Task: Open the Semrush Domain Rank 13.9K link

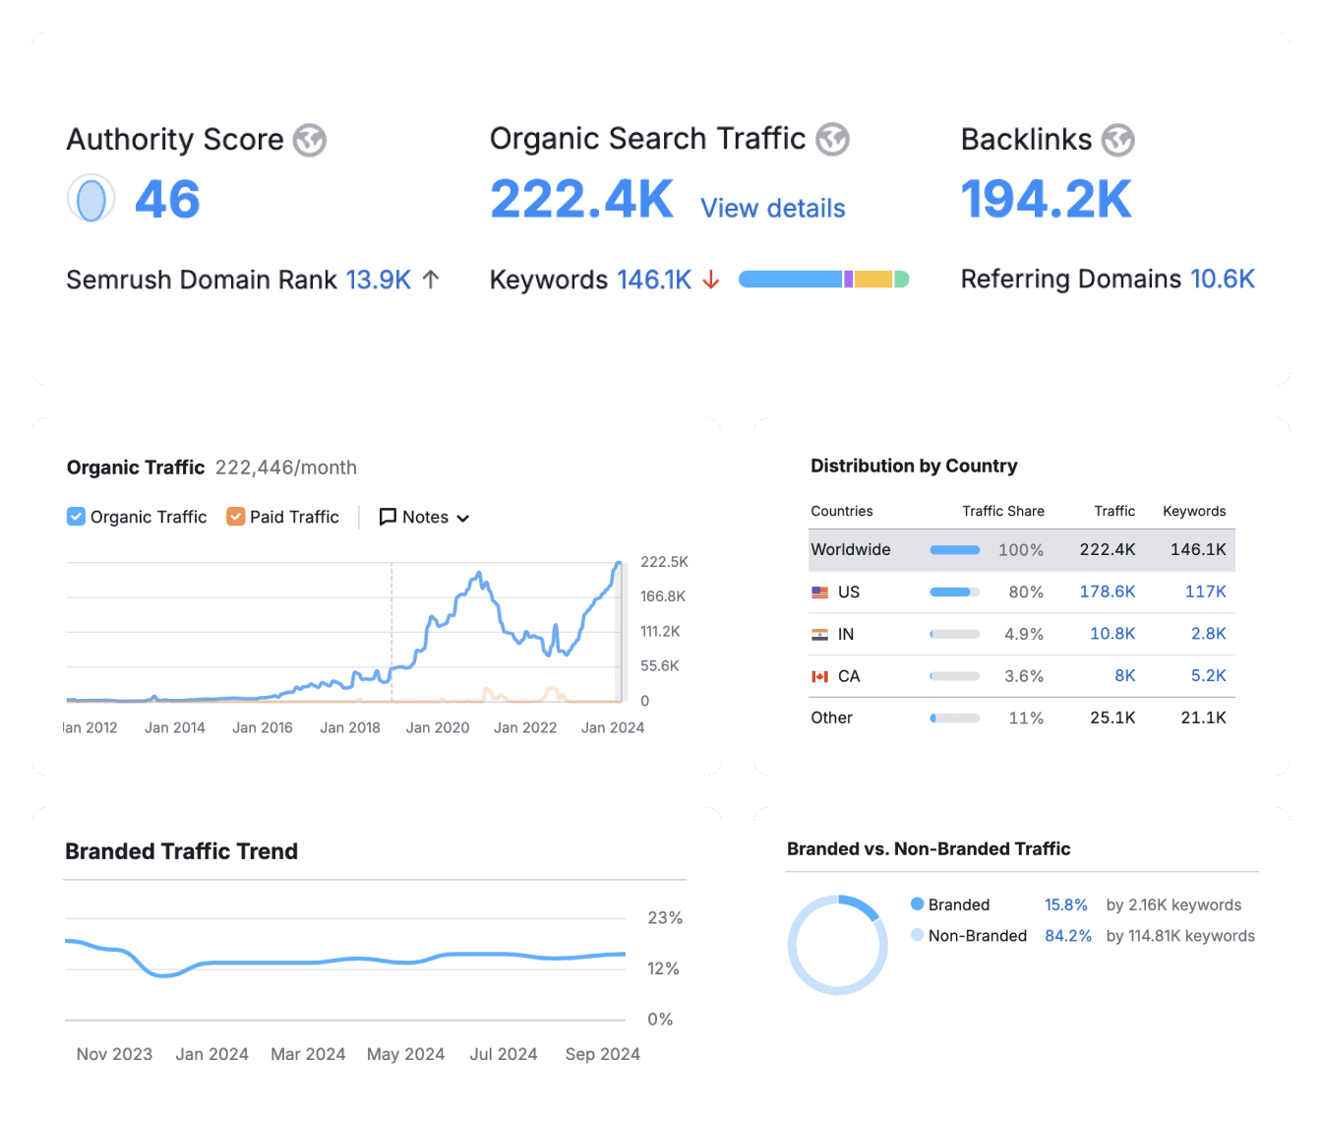Action: 379,280
